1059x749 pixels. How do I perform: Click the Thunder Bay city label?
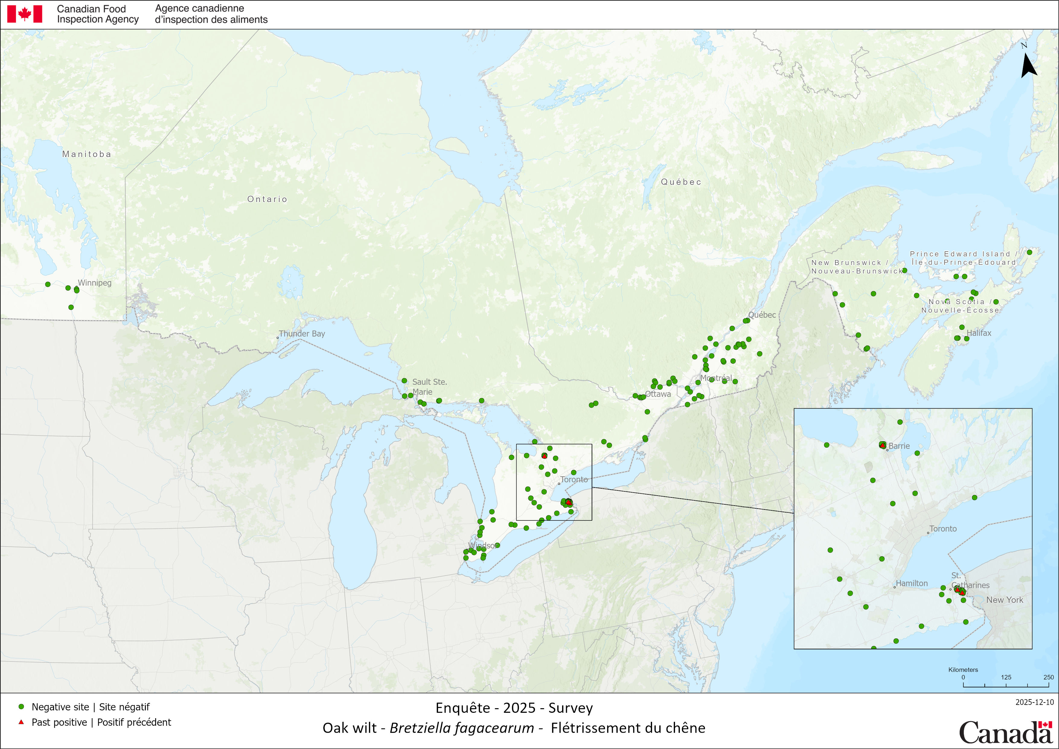click(x=302, y=333)
